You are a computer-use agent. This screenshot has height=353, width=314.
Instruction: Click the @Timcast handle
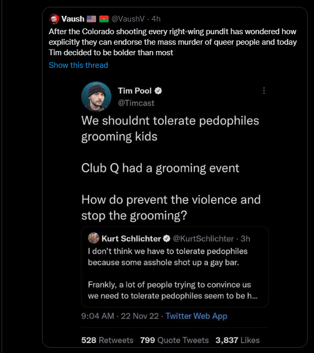(136, 103)
